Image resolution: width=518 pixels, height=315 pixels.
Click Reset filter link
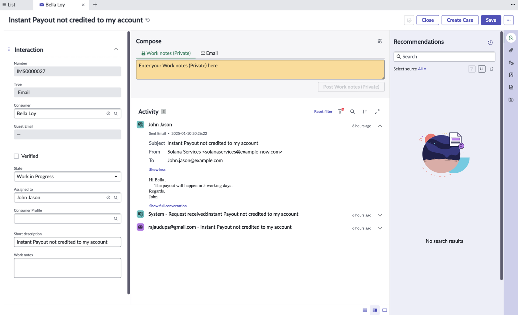(x=323, y=112)
